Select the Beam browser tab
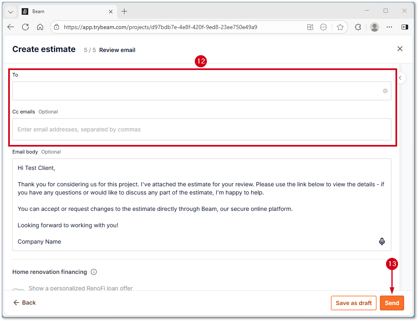The image size is (418, 321). point(57,11)
